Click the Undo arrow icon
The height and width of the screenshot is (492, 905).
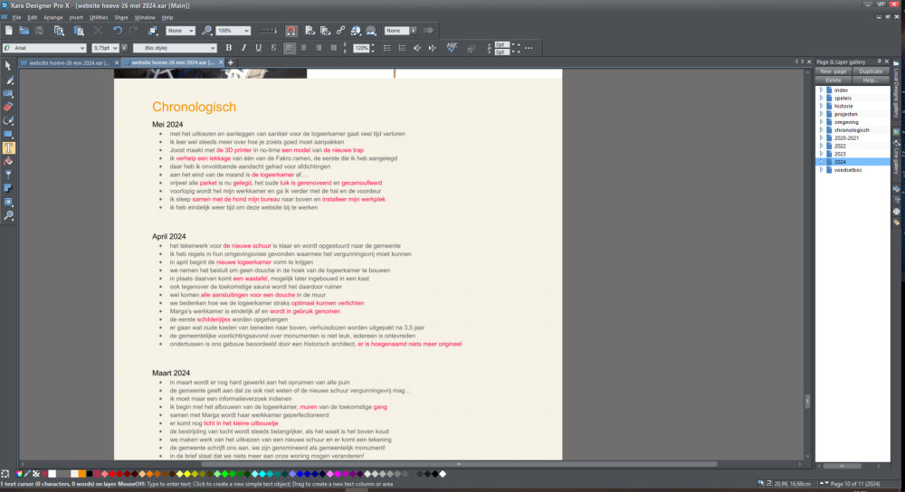(118, 31)
